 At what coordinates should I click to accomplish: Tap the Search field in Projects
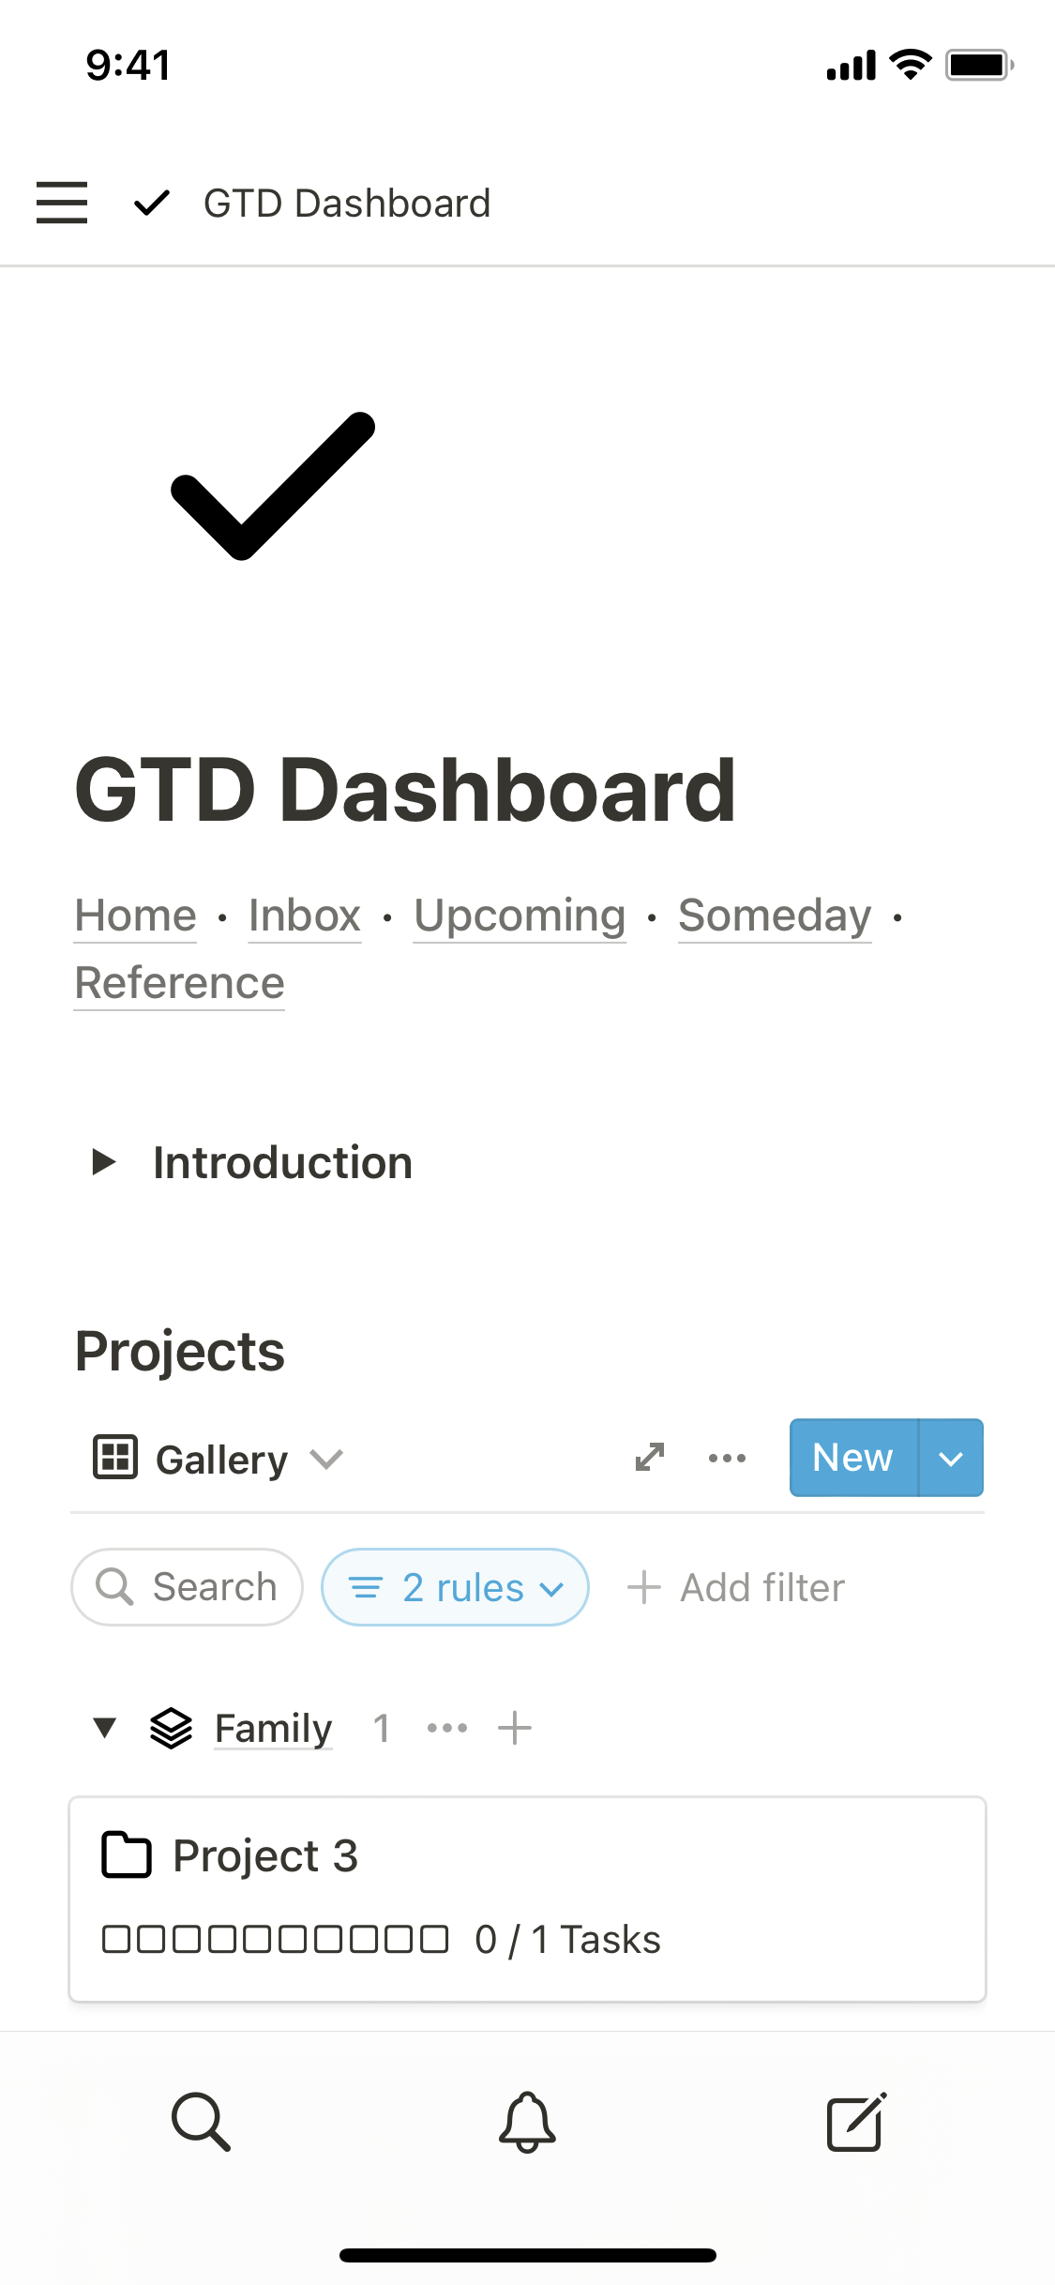tap(188, 1587)
